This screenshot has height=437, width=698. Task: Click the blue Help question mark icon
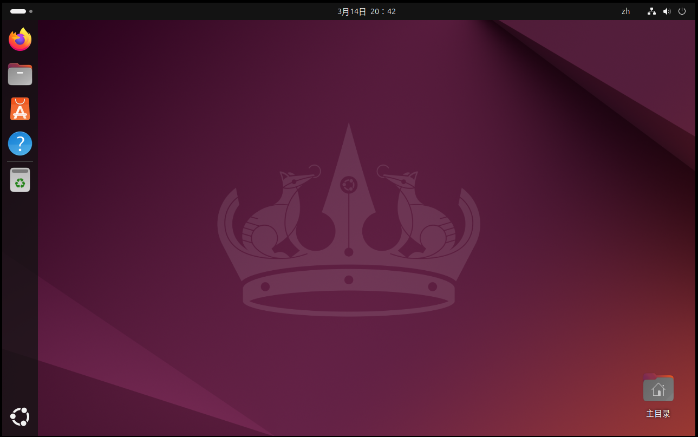20,144
